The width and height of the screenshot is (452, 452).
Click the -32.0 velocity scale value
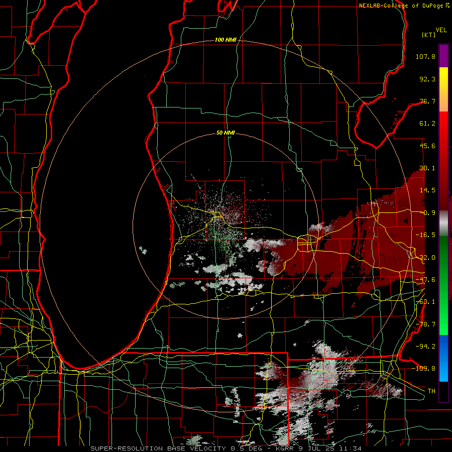[425, 258]
